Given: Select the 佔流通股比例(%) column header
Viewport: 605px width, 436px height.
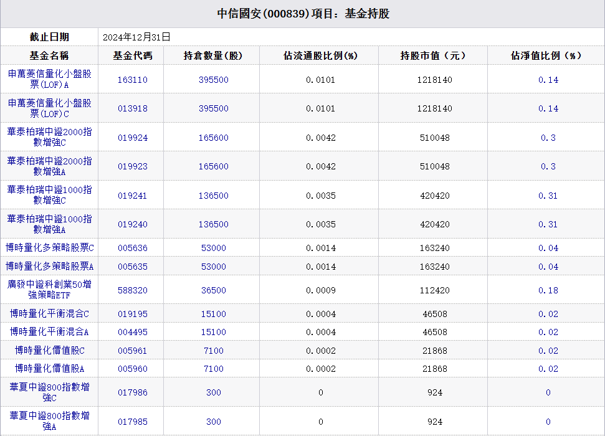Looking at the screenshot, I should pos(320,55).
